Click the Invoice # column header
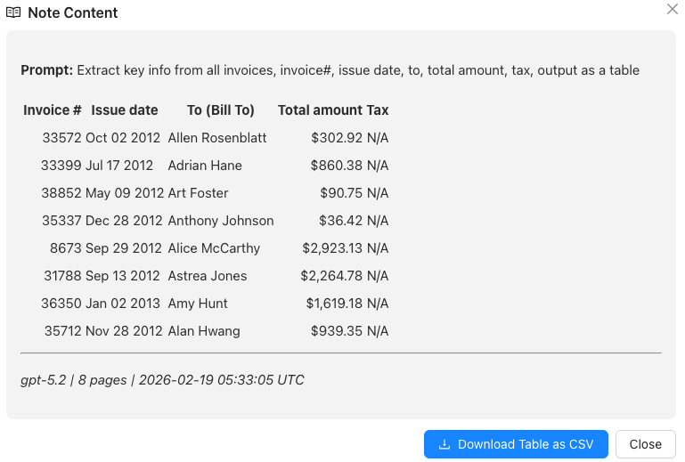The height and width of the screenshot is (462, 685). pyautogui.click(x=53, y=110)
